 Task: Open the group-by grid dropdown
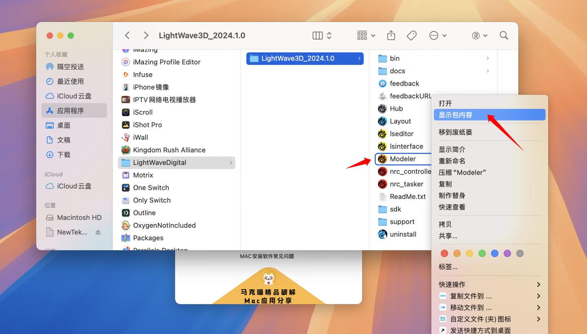click(366, 35)
